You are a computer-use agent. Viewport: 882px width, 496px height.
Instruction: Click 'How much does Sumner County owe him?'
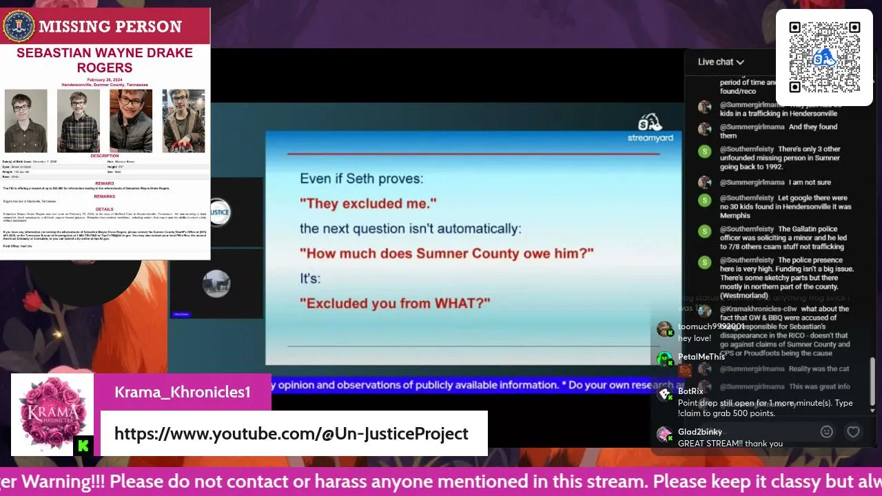pyautogui.click(x=447, y=254)
